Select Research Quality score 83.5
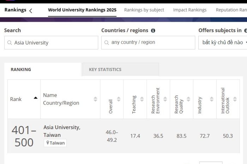 (x=181, y=136)
